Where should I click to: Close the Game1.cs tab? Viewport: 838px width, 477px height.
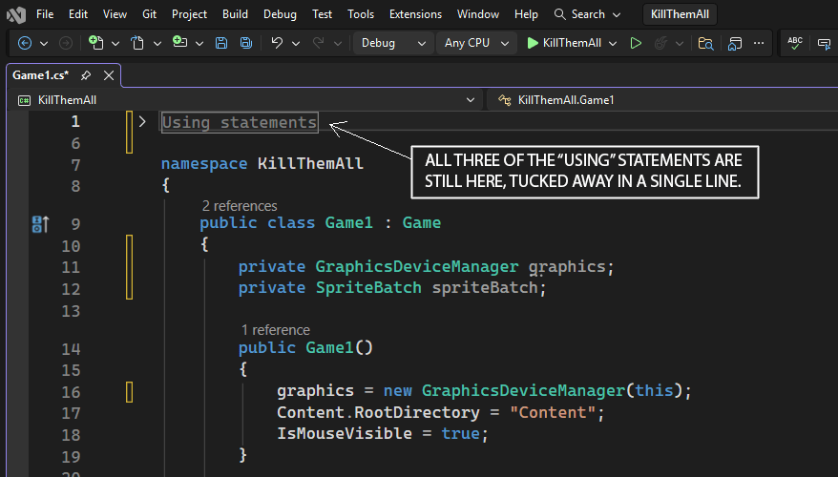click(109, 75)
